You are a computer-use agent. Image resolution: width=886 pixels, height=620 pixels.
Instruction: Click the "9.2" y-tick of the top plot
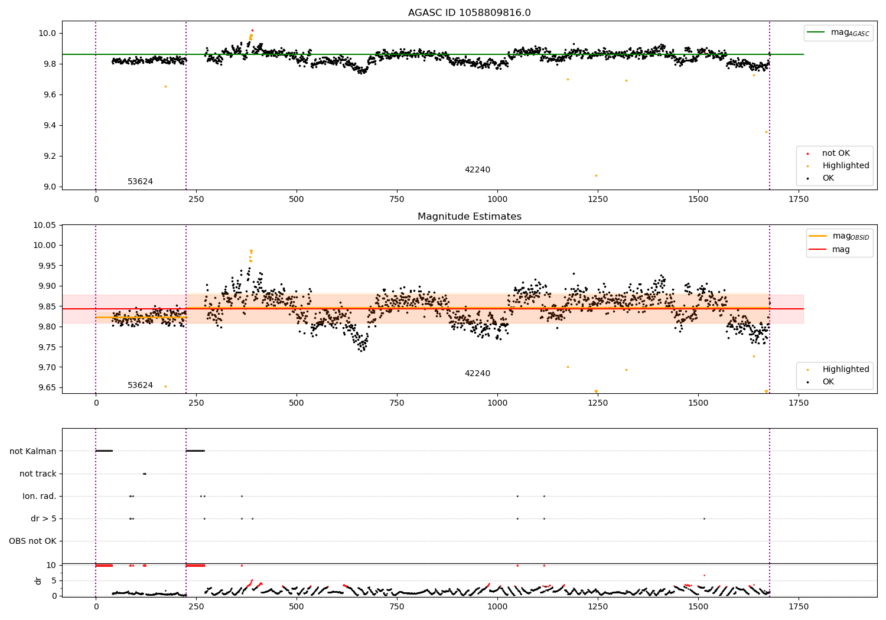50,156
